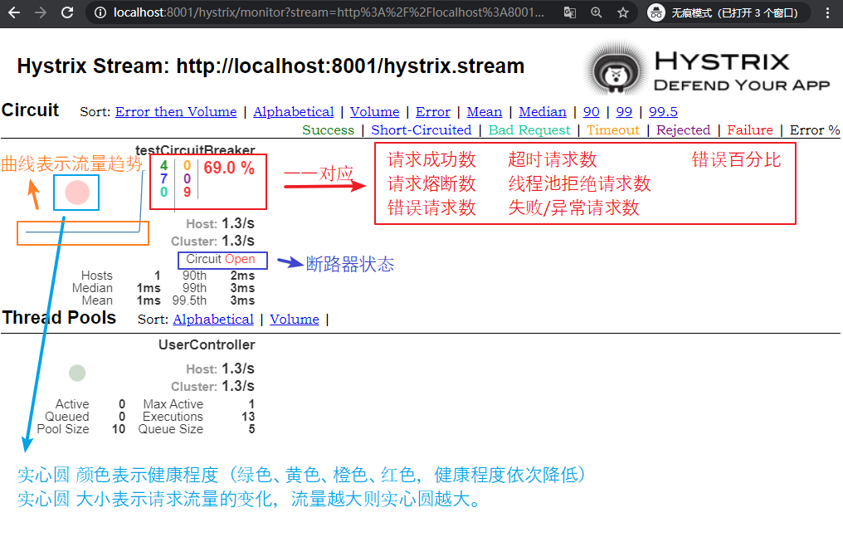Focus the address bar URL
Viewport: 843px width, 542px height.
[329, 12]
